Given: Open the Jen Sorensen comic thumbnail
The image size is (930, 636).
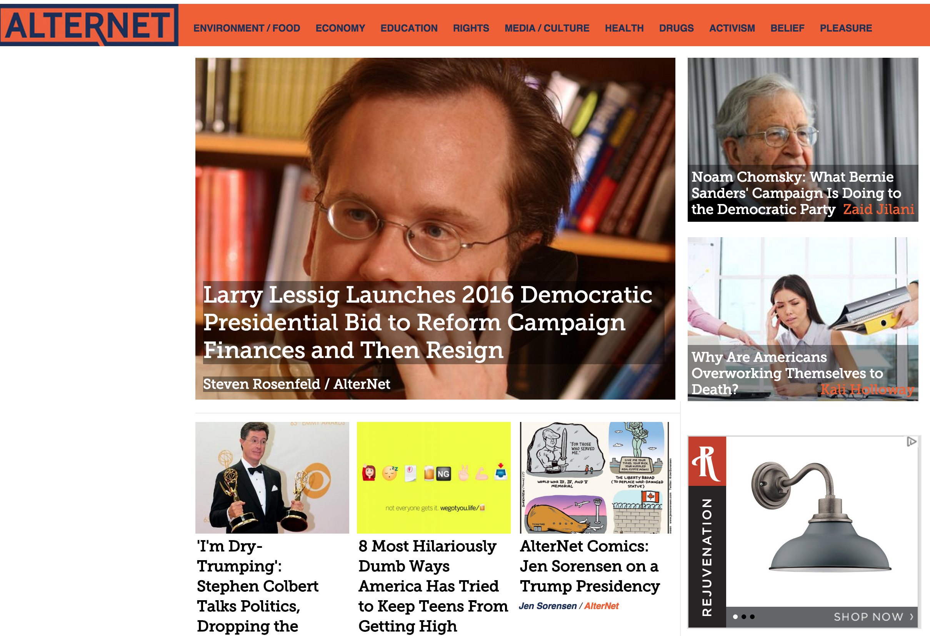Looking at the screenshot, I should point(596,477).
